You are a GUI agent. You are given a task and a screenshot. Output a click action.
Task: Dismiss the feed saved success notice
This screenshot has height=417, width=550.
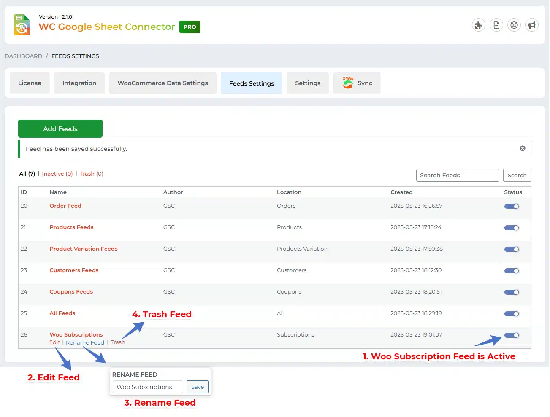523,148
